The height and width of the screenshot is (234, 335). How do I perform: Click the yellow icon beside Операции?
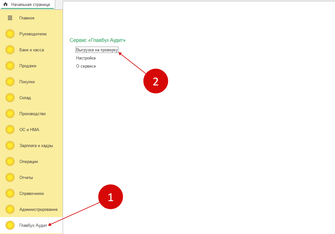coord(10,162)
